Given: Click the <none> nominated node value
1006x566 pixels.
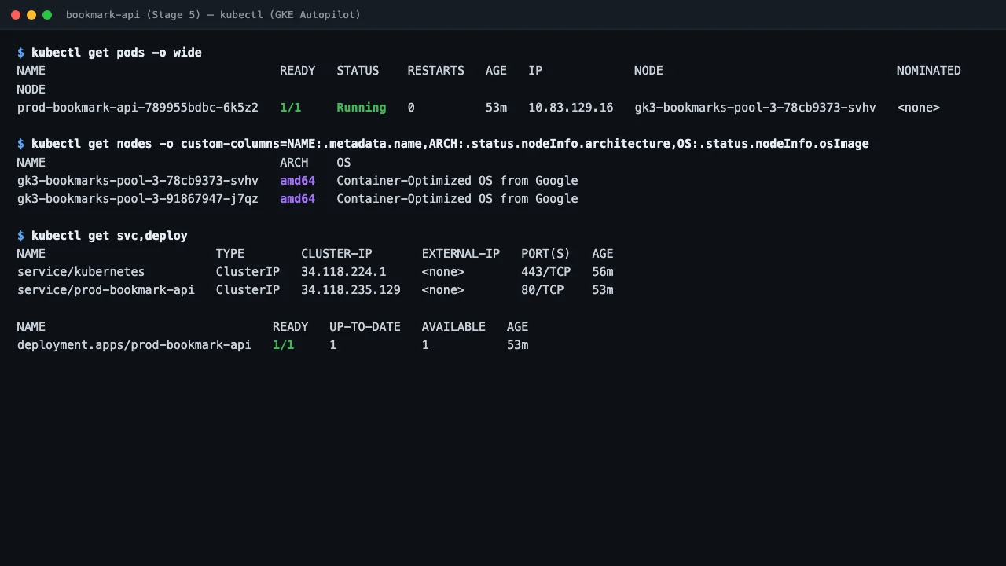Looking at the screenshot, I should click(x=918, y=108).
